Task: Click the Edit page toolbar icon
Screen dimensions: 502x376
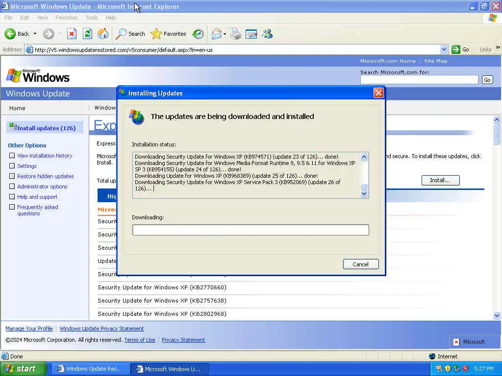Action: [x=251, y=34]
